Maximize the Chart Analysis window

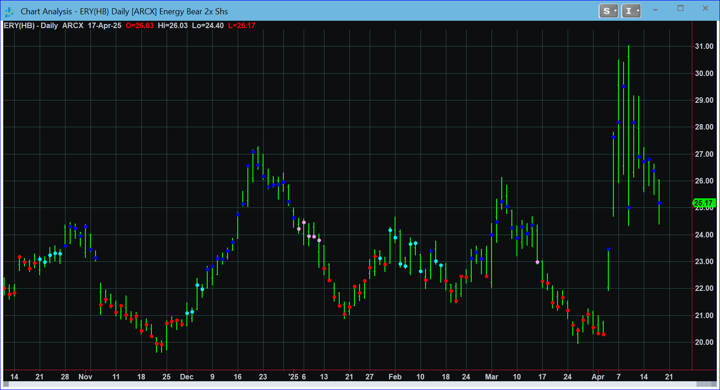[680, 8]
